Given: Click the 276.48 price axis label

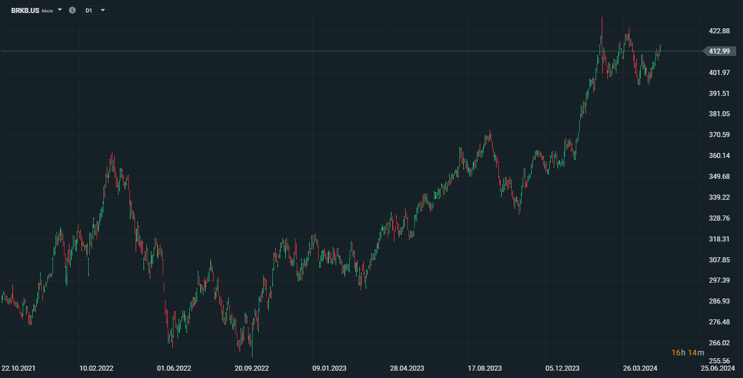Looking at the screenshot, I should pyautogui.click(x=718, y=322).
